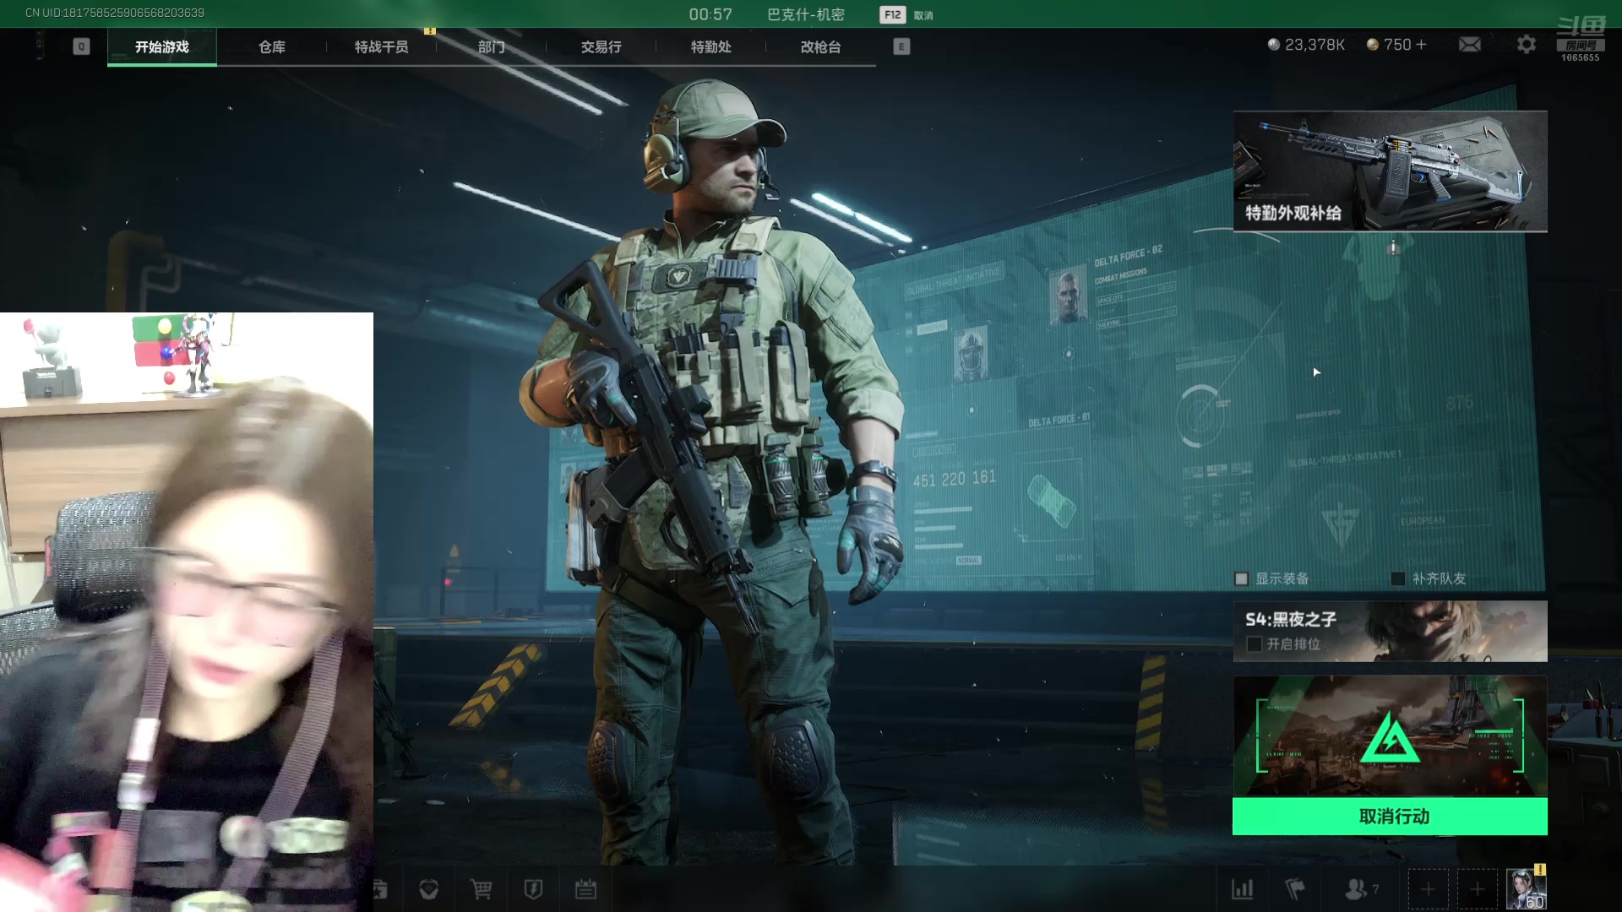Enable the 显示装备 checkbox

coord(1241,579)
